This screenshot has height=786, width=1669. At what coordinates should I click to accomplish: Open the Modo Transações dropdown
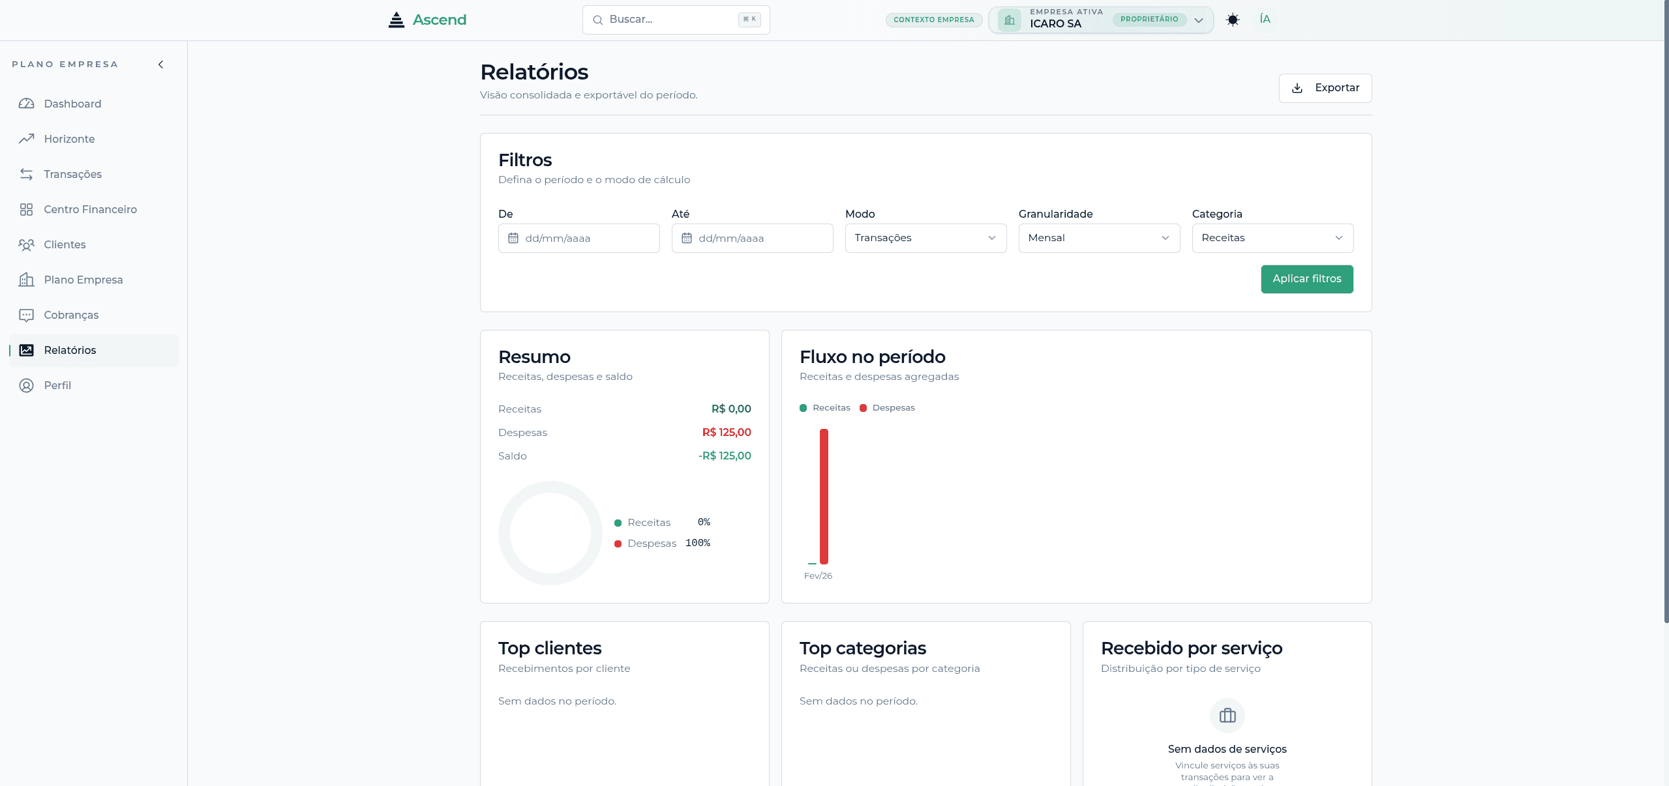925,238
